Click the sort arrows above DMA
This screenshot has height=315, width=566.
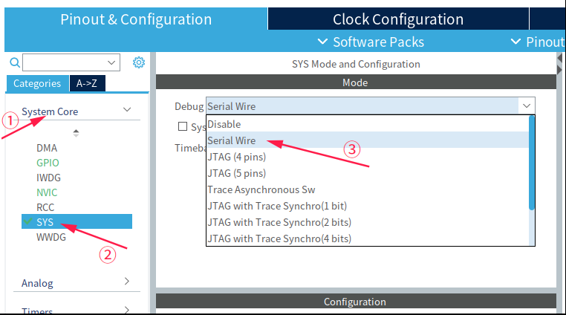(x=76, y=132)
